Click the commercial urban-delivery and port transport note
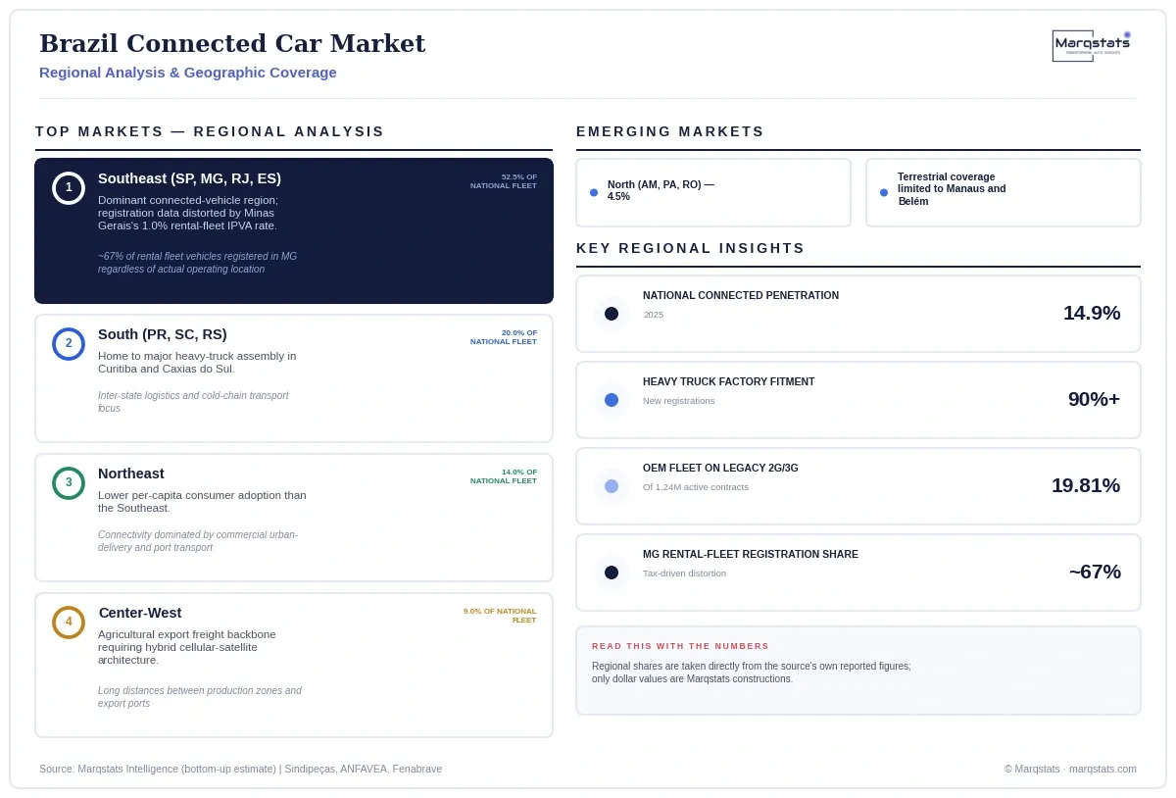The width and height of the screenshot is (1176, 798). (x=198, y=541)
